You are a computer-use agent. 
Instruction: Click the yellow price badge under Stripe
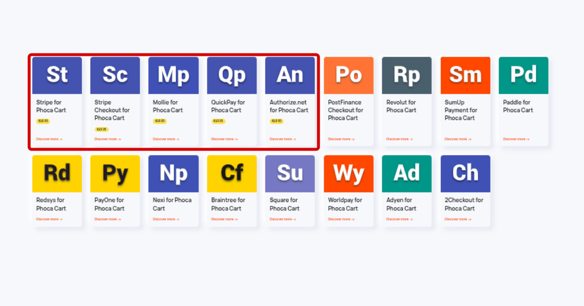[43, 121]
